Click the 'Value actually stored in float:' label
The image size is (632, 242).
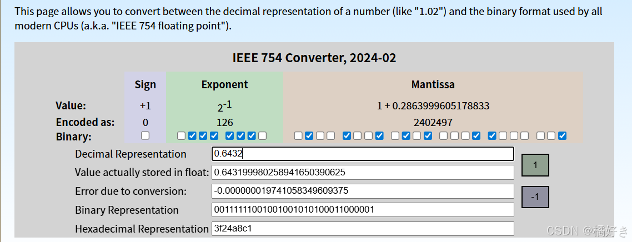coord(142,173)
